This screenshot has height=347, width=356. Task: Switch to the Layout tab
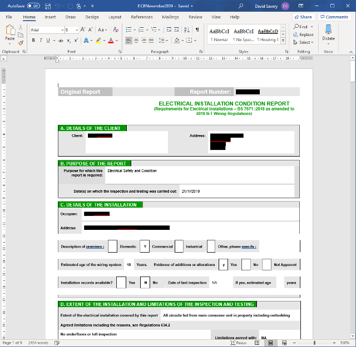[x=115, y=17]
